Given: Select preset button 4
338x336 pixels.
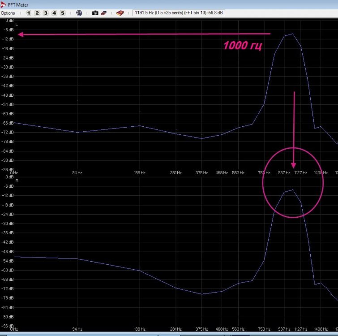Looking at the screenshot, I should click(54, 13).
